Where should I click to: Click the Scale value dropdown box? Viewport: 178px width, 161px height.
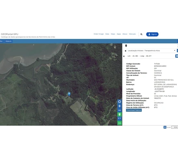click(175, 127)
